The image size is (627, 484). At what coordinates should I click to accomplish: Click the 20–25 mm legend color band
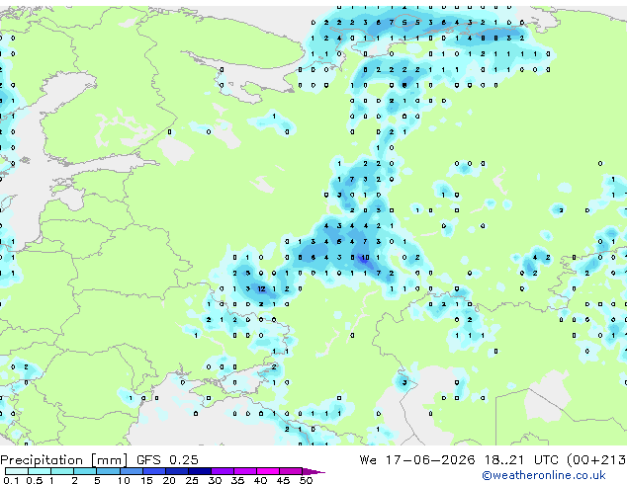(177, 471)
